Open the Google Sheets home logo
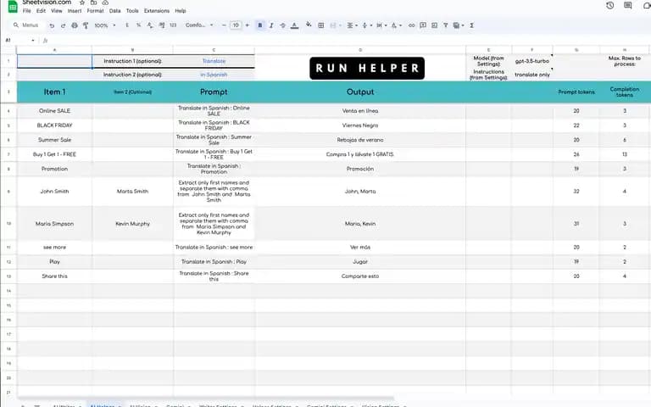 (x=13, y=6)
